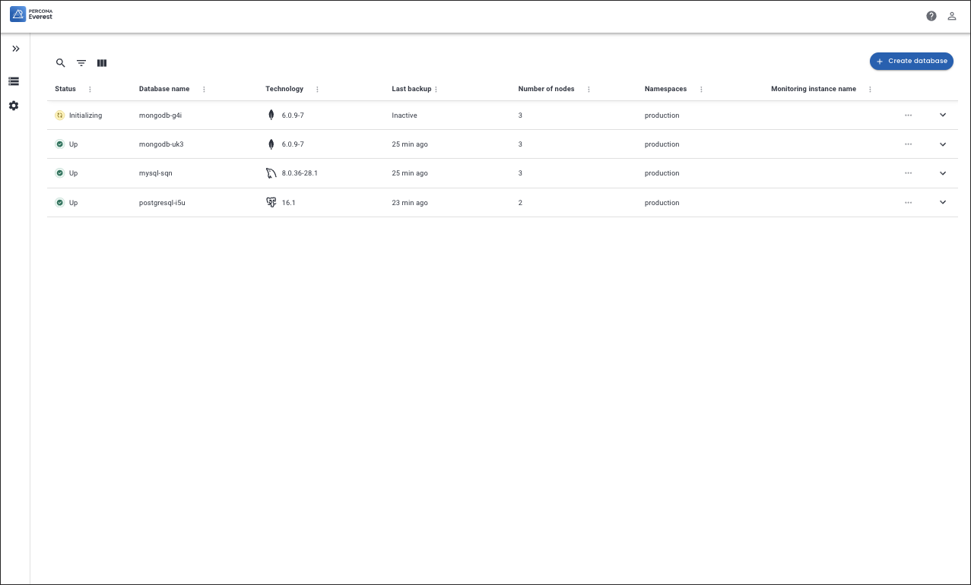Open the Settings gear in sidebar
Screen dimensions: 971x585
tap(14, 106)
